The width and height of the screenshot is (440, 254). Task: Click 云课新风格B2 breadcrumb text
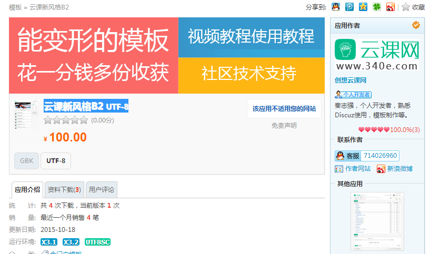pyautogui.click(x=49, y=7)
